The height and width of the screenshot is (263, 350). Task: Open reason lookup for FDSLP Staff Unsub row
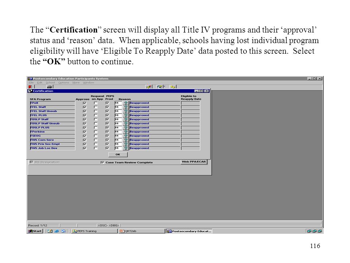pos(126,123)
